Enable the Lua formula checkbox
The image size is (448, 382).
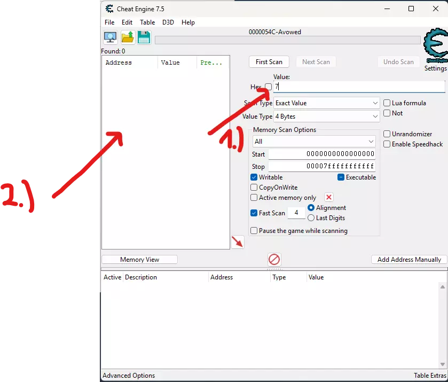point(387,103)
